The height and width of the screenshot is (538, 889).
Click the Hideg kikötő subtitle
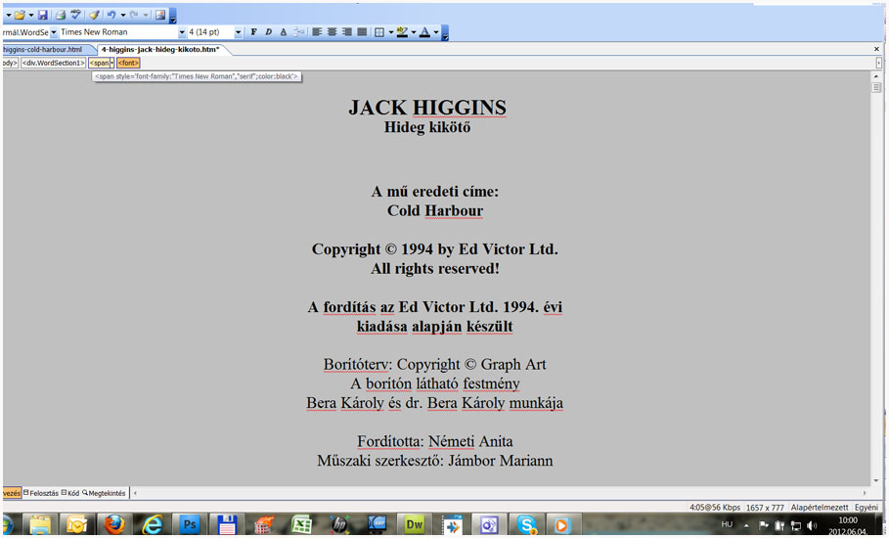coord(427,127)
